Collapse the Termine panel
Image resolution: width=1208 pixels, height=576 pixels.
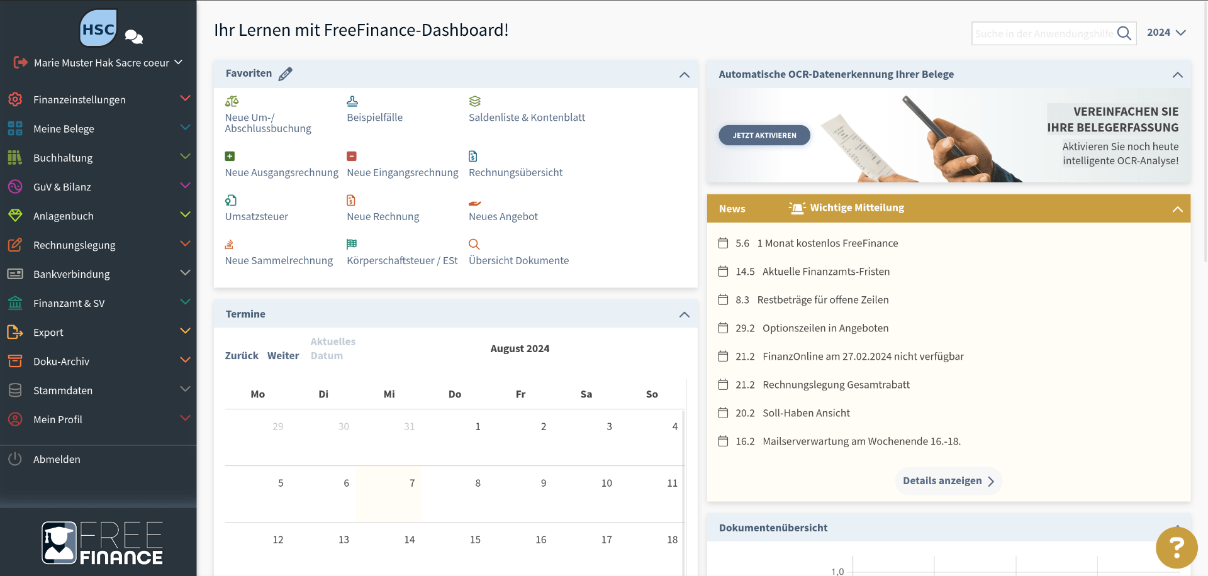685,314
